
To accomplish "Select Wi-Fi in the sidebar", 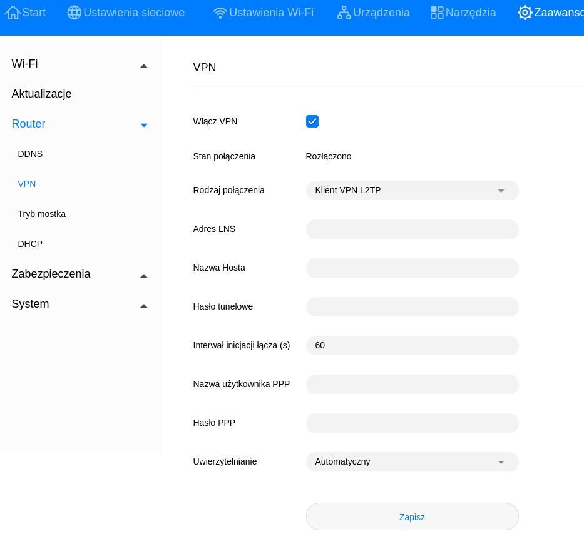I will tap(24, 64).
